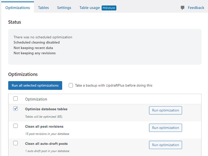Toggle the select-all Optimization header checkbox
This screenshot has height=156, width=208.
pos(15,98)
